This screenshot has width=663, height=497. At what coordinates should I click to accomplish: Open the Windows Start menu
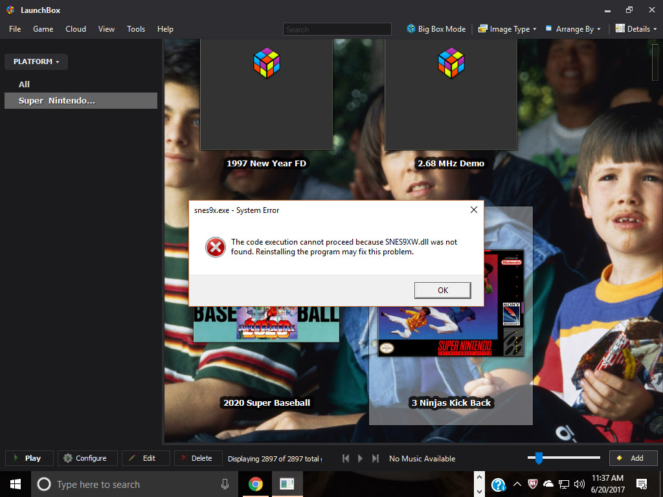[x=16, y=484]
